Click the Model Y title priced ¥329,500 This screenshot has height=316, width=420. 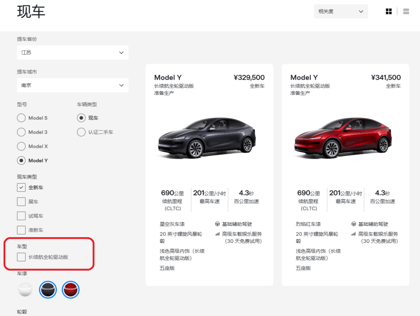168,78
